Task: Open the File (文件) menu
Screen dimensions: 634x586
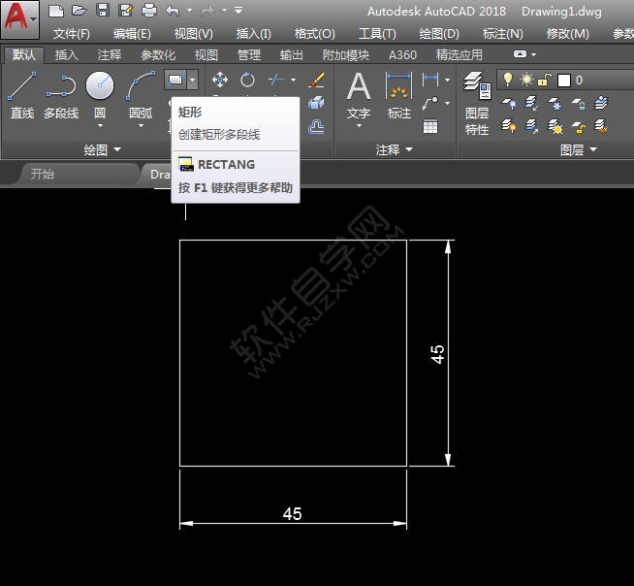Action: click(72, 33)
